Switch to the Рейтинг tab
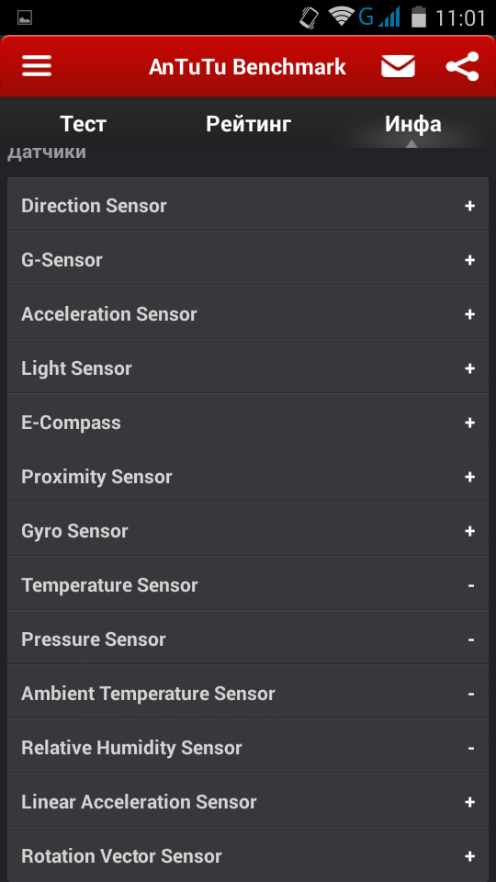 tap(248, 124)
